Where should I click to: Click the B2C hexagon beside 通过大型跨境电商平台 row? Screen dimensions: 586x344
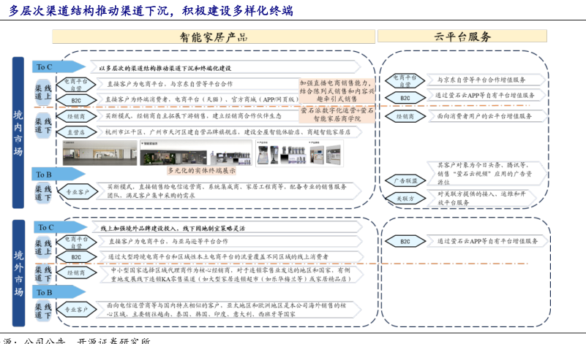[x=76, y=257]
